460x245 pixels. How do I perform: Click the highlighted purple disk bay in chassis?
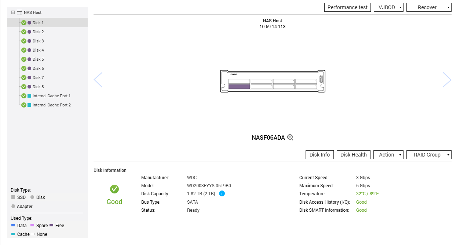239,87
